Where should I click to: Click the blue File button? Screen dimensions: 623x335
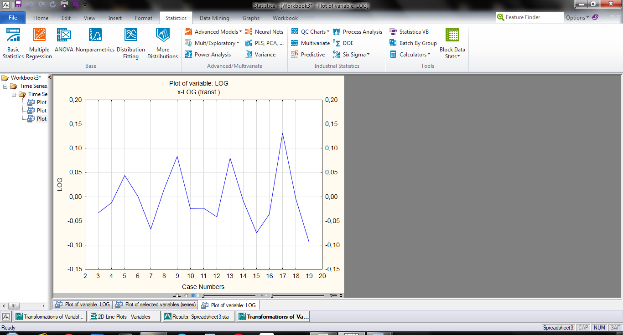point(13,18)
